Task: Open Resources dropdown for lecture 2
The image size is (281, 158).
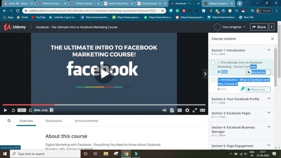Action: (258, 90)
